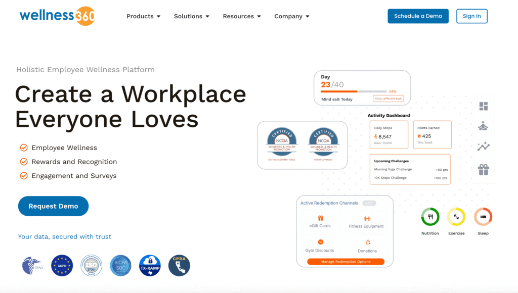Click checkmark icon beside Rewards and Recognition

(x=24, y=162)
